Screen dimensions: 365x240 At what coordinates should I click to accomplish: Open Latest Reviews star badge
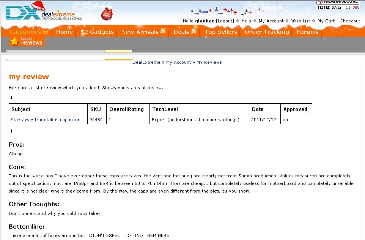27,41
